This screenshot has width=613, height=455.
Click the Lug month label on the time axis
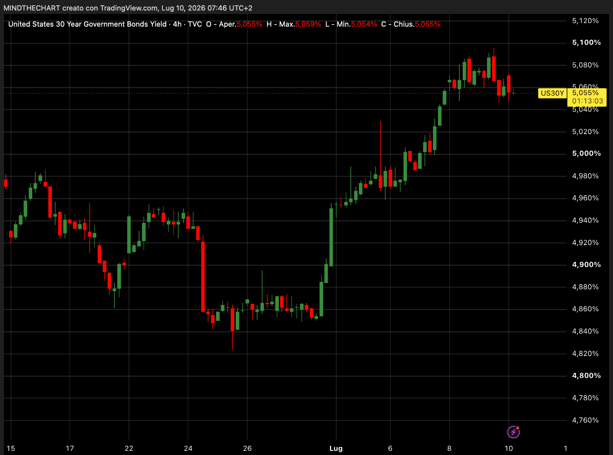pyautogui.click(x=336, y=448)
